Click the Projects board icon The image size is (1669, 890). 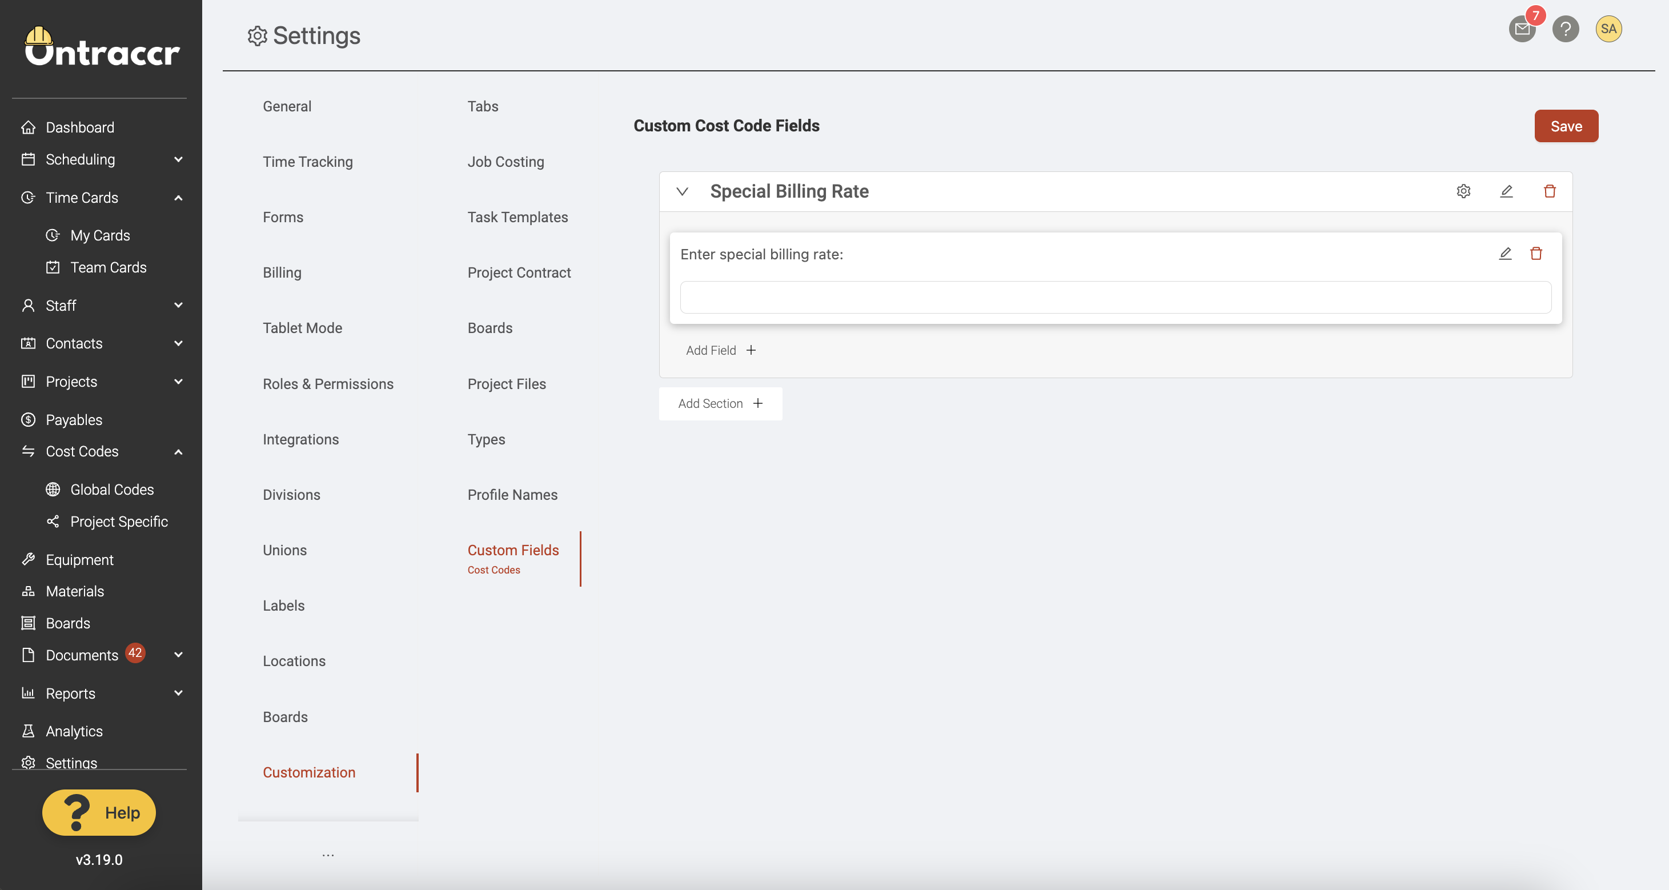click(28, 382)
